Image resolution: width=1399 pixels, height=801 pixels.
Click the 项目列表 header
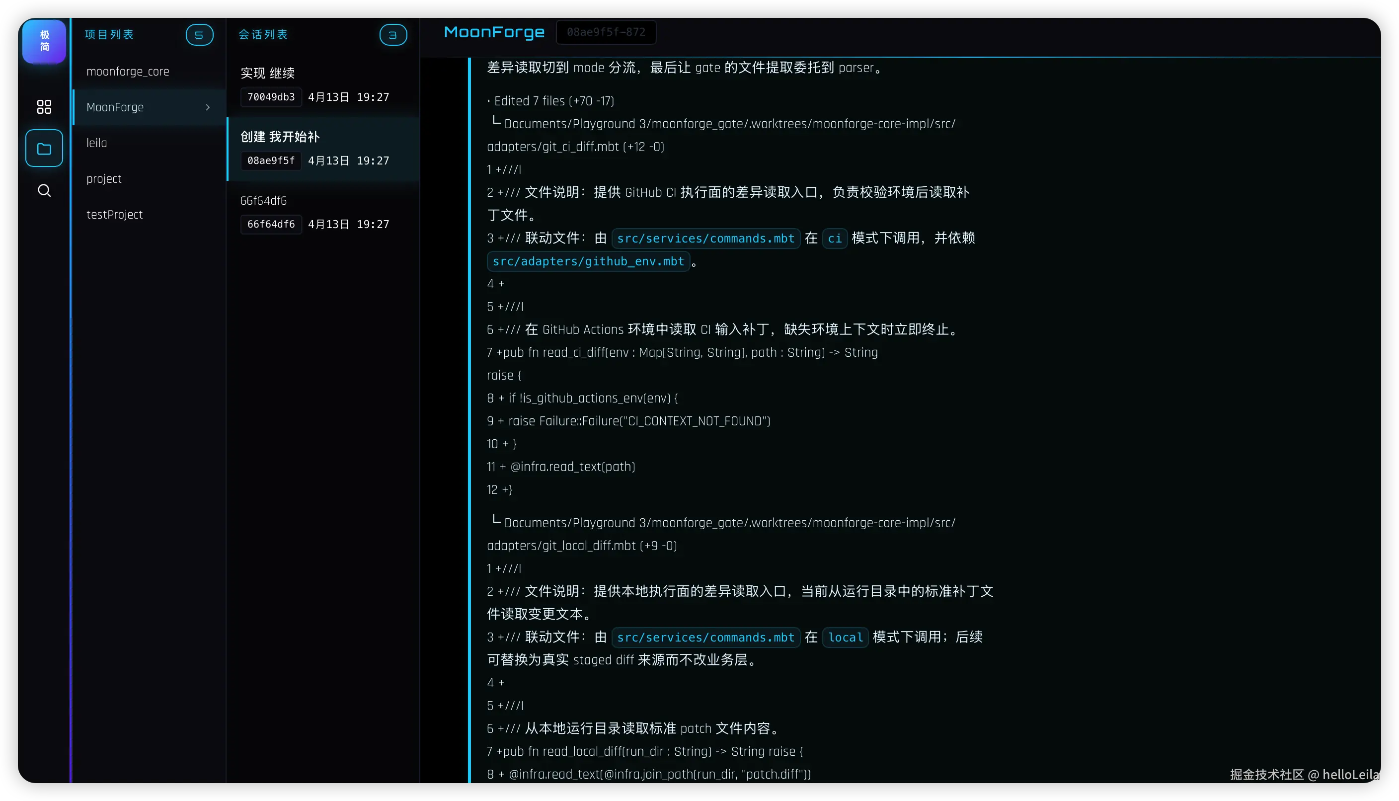[109, 35]
